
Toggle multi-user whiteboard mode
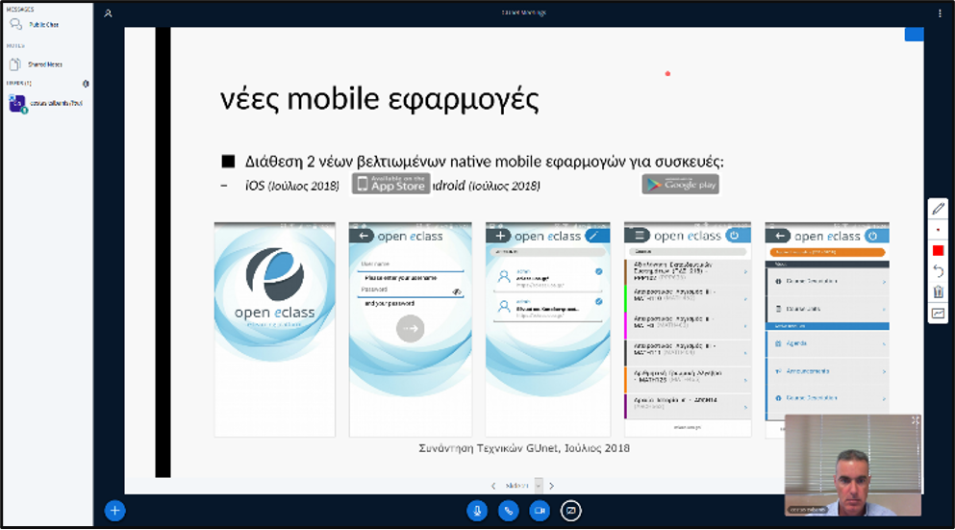tap(939, 314)
